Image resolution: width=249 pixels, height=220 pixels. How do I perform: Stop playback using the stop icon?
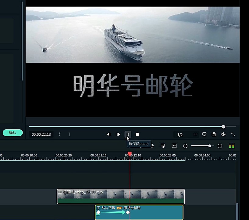tap(137, 134)
